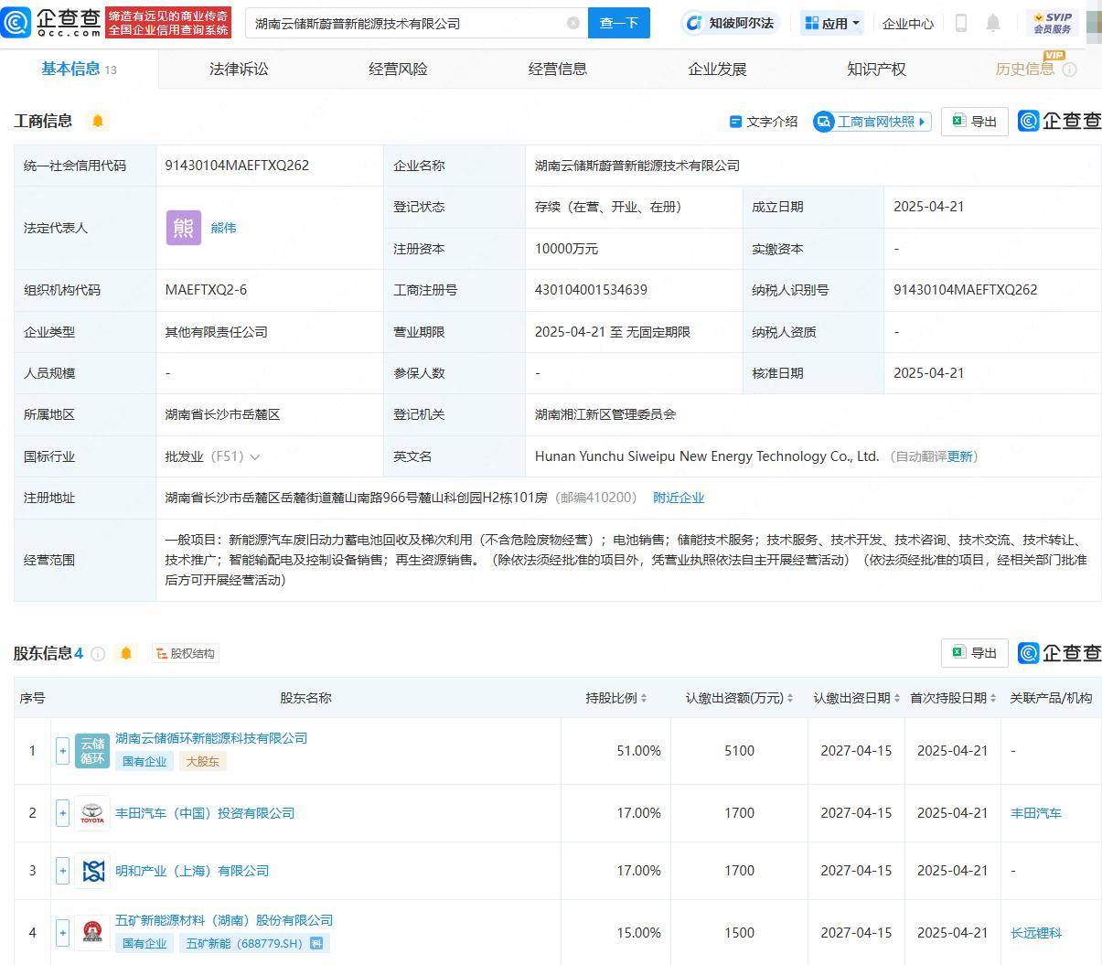Open legal representative 熊伟 link

coord(224,228)
